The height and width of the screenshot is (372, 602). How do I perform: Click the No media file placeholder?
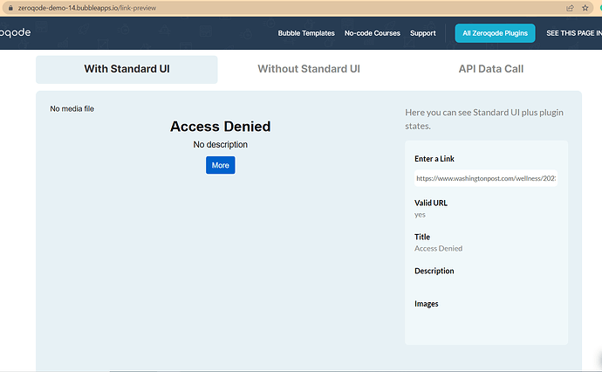(72, 109)
